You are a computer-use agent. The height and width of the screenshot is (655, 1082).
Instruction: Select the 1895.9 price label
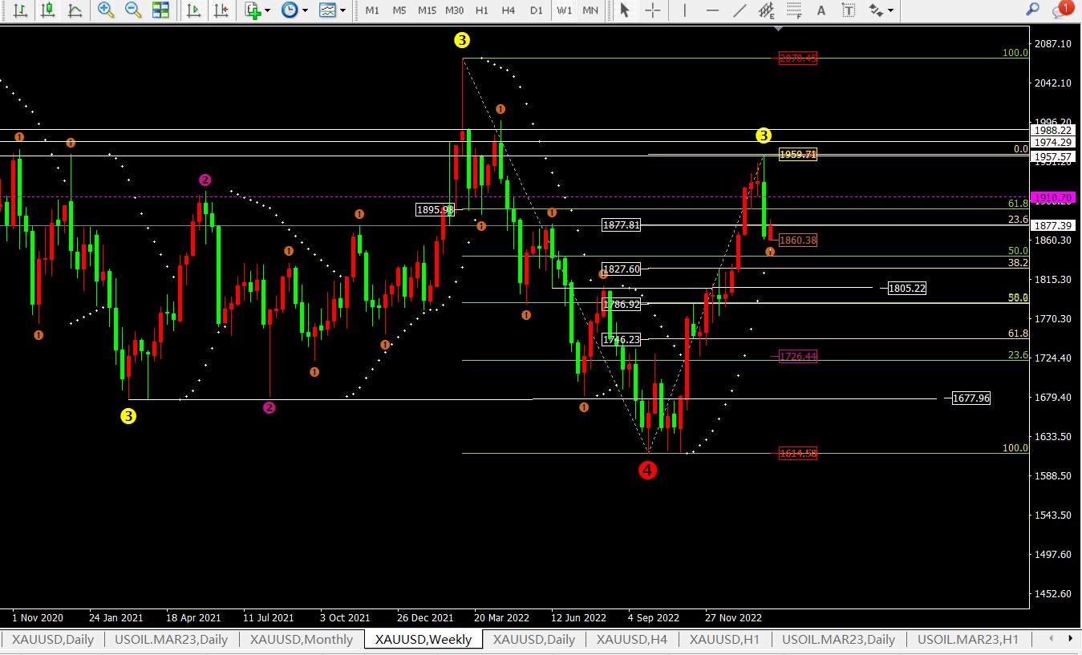[x=435, y=209]
